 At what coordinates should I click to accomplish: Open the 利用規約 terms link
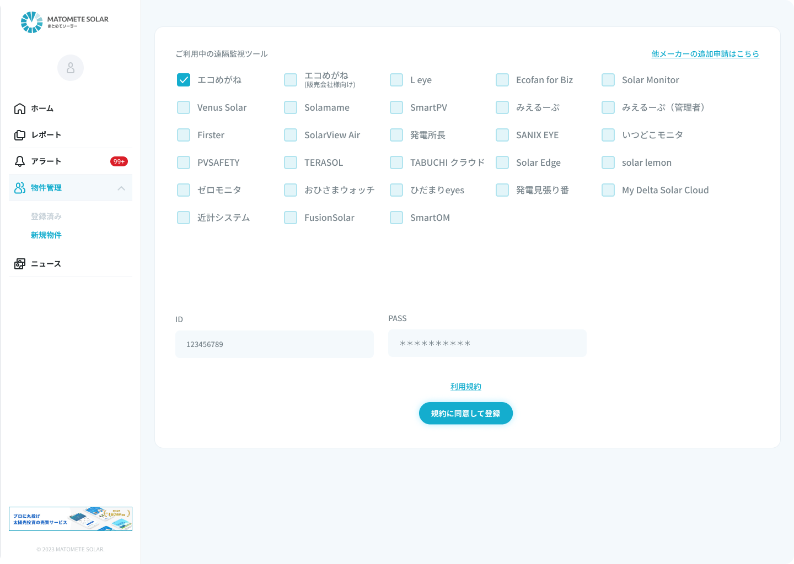point(465,386)
